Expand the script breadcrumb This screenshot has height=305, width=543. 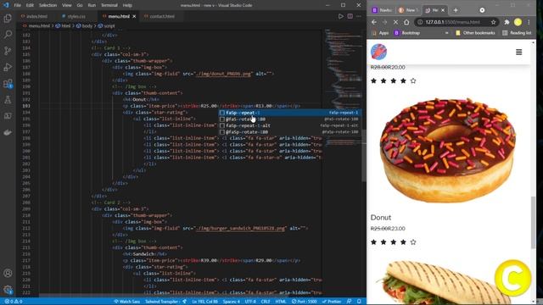[106, 26]
